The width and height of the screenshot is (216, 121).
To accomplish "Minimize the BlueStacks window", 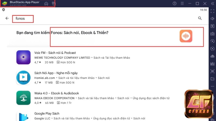I will (x=190, y=3).
